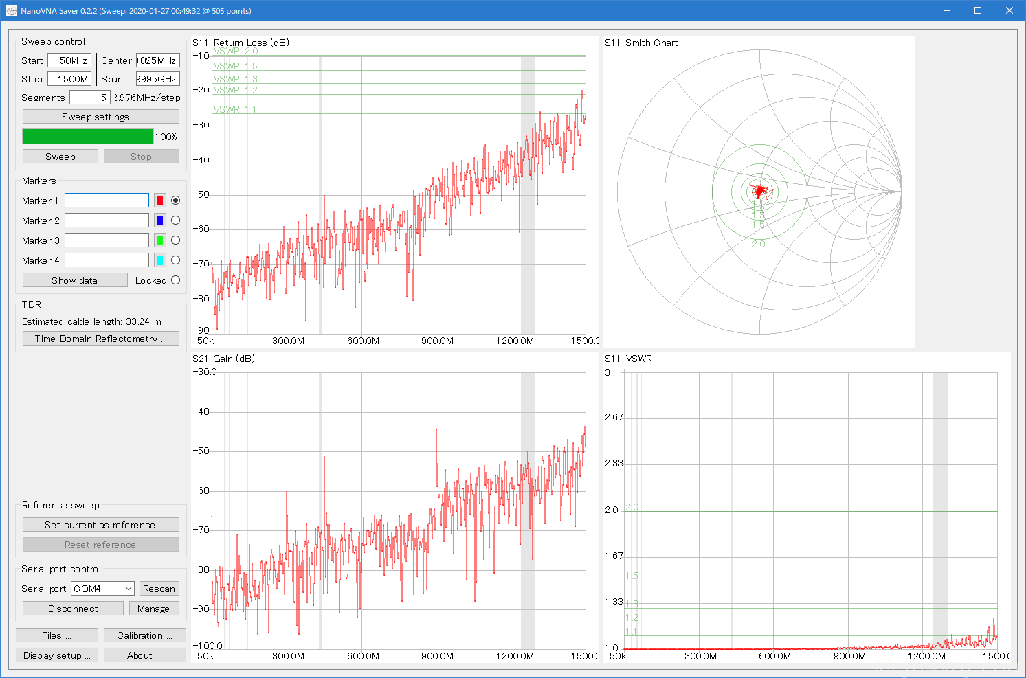Image resolution: width=1026 pixels, height=678 pixels.
Task: Open Time Domain Reflectometry window
Action: [101, 339]
